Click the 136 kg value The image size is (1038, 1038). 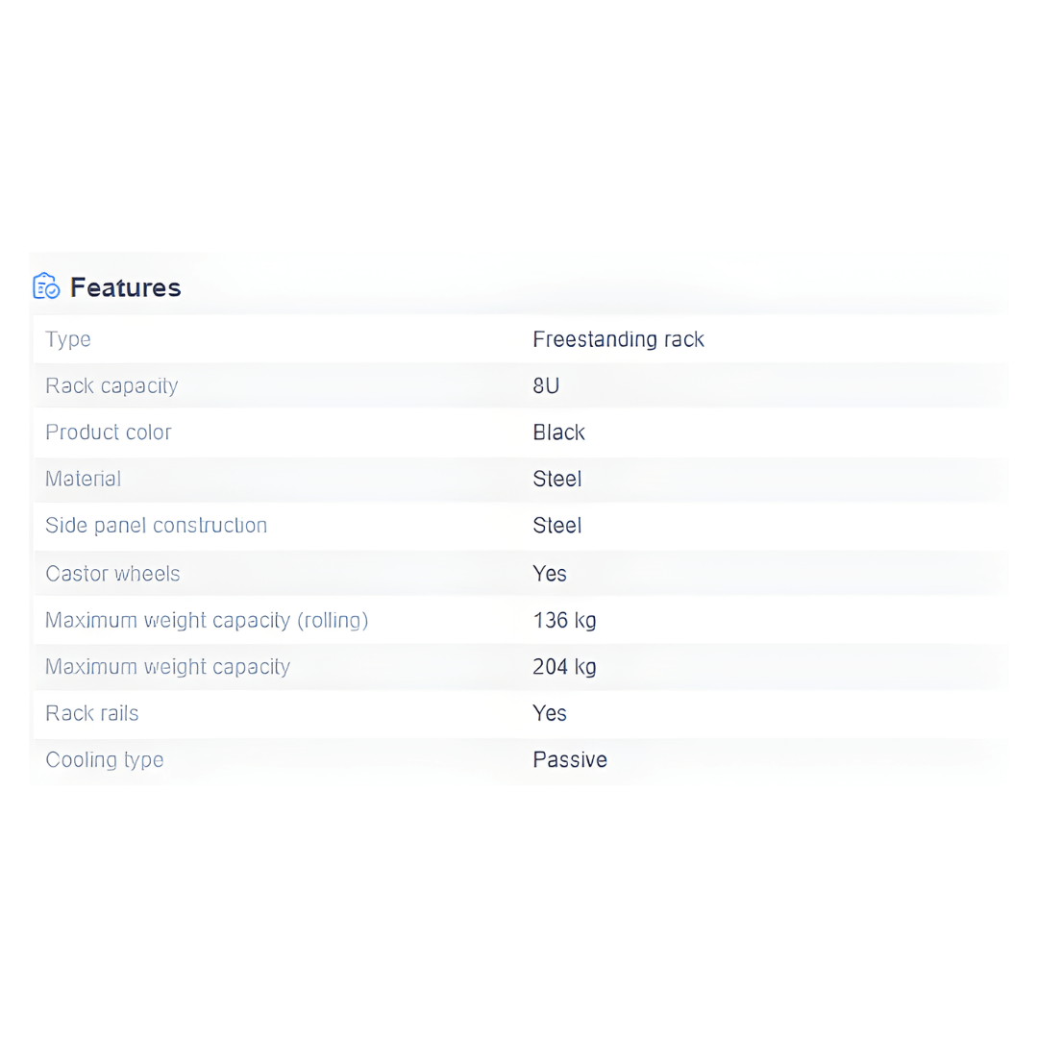pyautogui.click(x=564, y=620)
